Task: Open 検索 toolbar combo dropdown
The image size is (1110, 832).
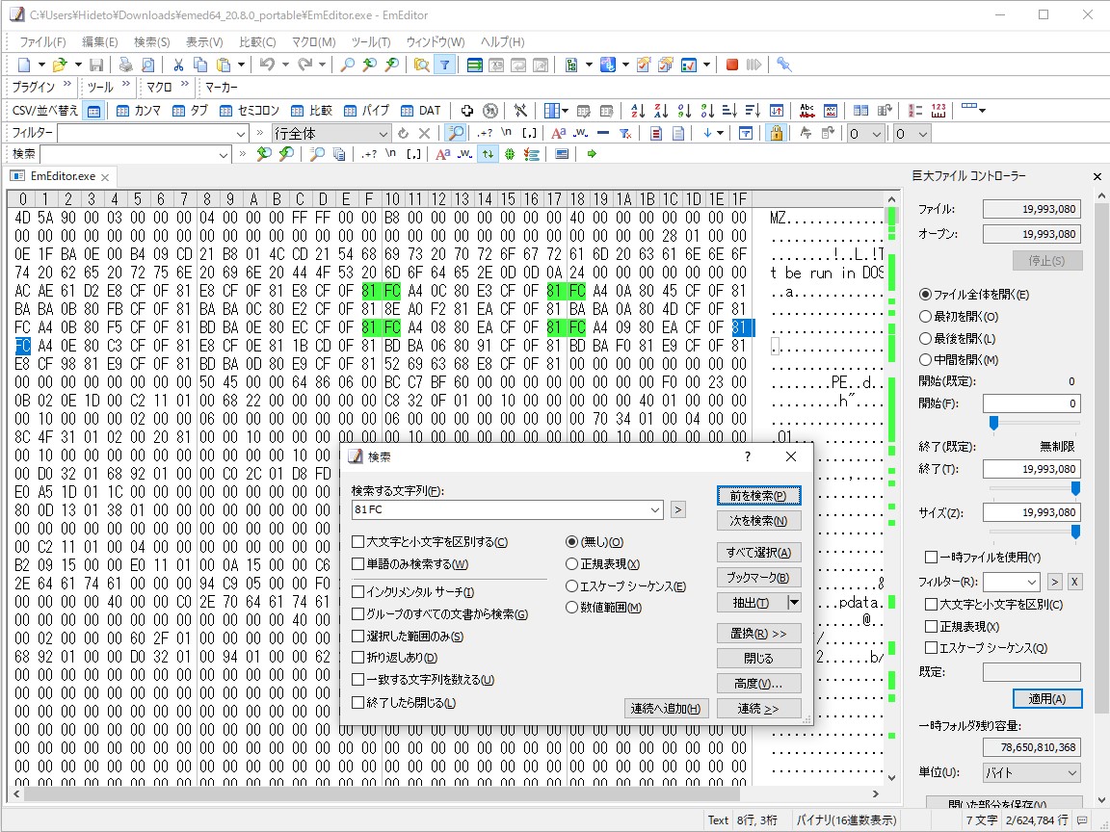Action: (x=224, y=154)
